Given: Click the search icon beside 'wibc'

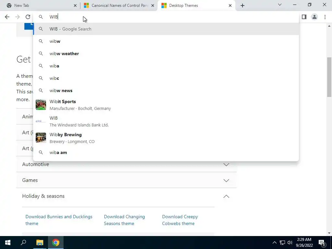Looking at the screenshot, I should point(41,78).
